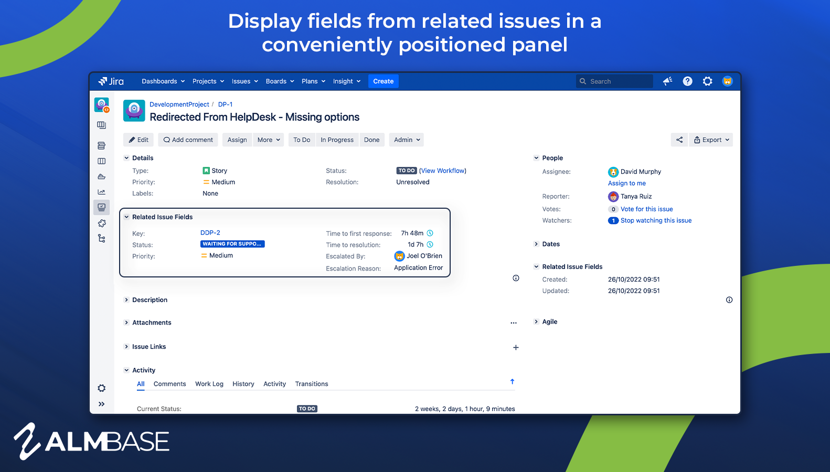Click Add comment button

(188, 140)
